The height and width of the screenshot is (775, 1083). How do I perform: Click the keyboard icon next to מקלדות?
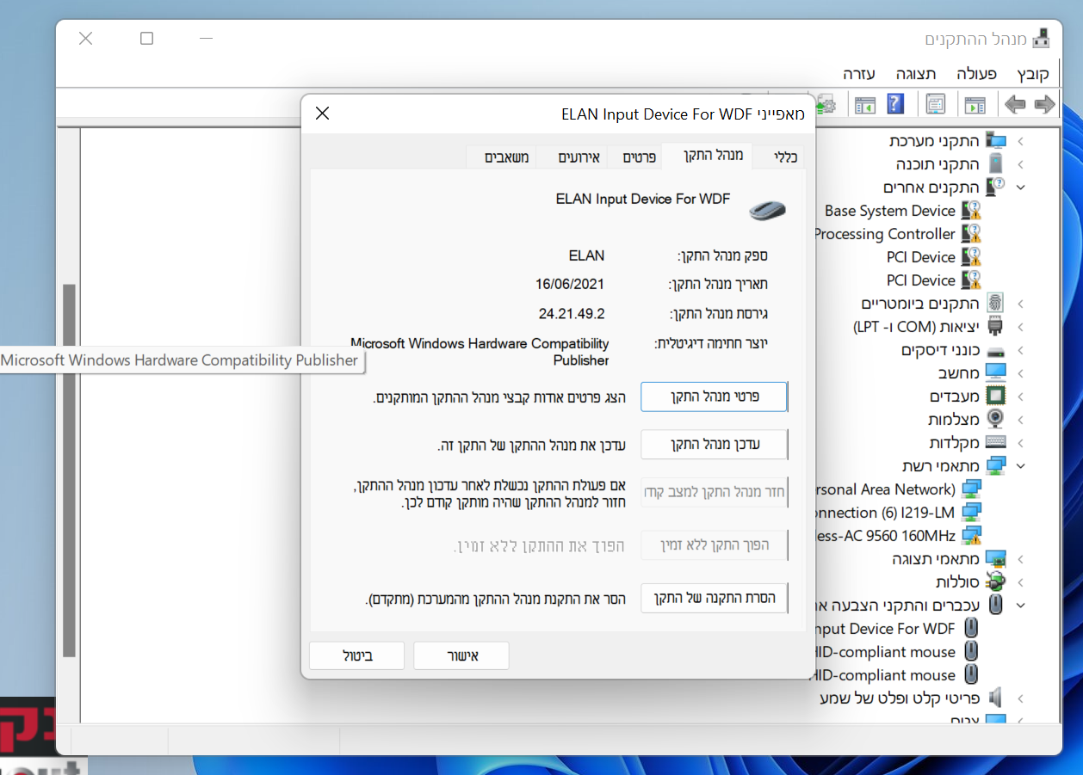[x=996, y=442]
